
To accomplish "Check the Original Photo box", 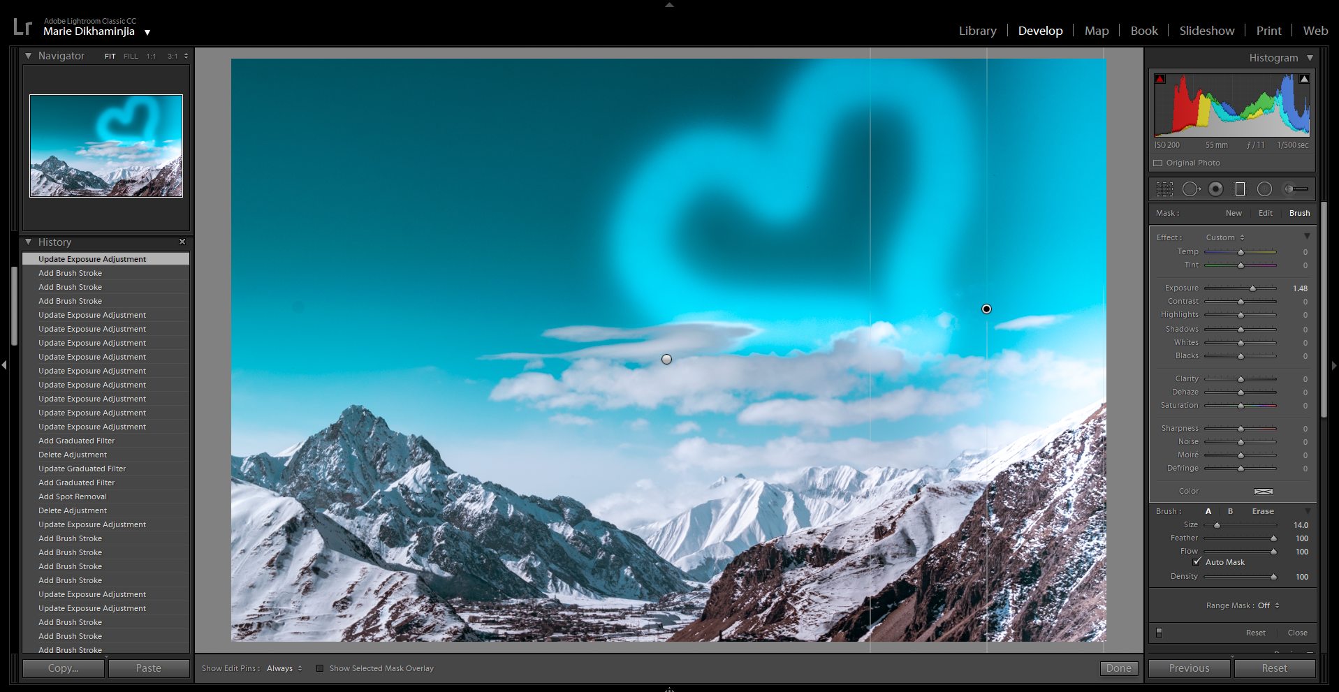I will pyautogui.click(x=1158, y=163).
